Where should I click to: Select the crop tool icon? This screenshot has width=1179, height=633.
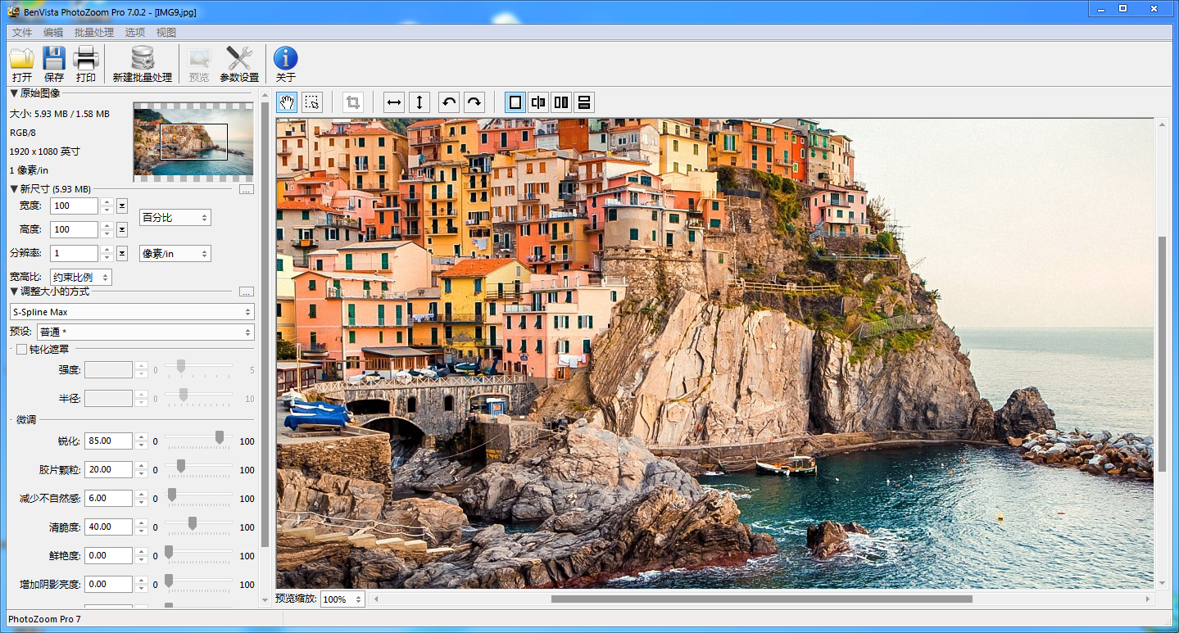point(353,102)
